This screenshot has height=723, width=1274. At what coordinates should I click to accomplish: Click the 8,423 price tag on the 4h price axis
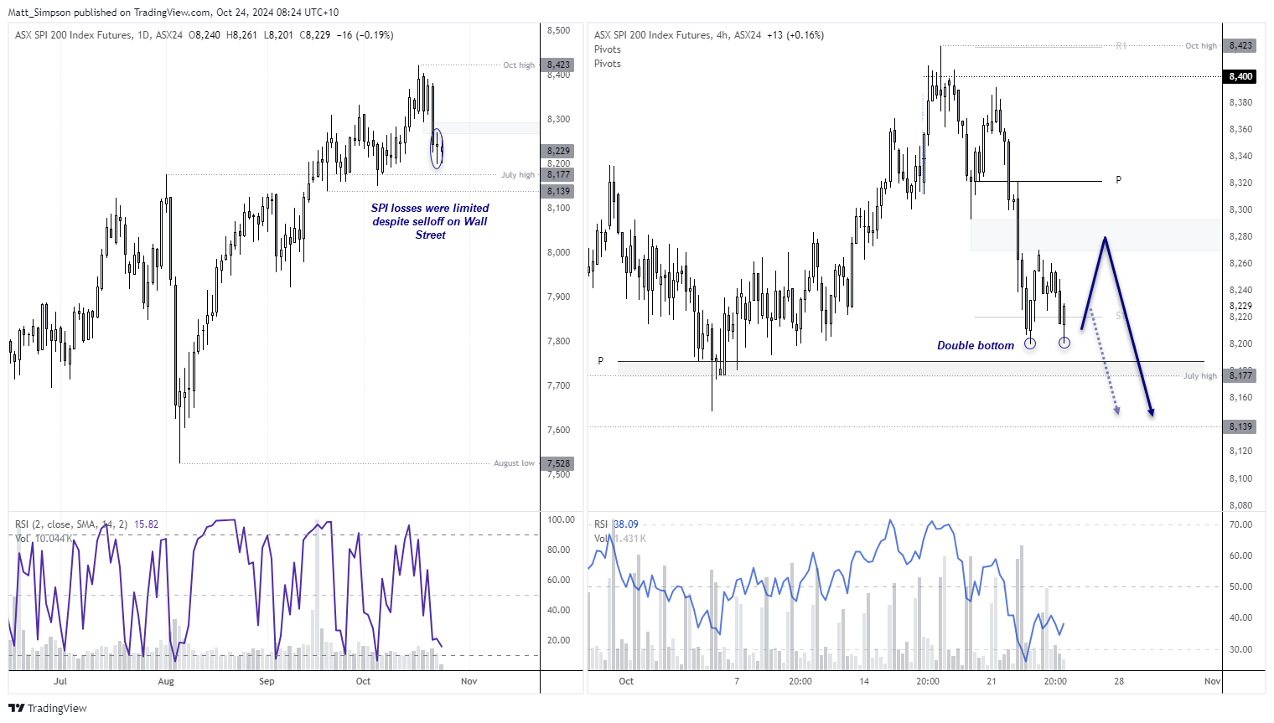tap(1240, 46)
